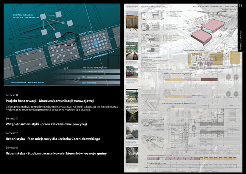Click the page number 18
This screenshot has height=174, width=246.
[x=241, y=5]
